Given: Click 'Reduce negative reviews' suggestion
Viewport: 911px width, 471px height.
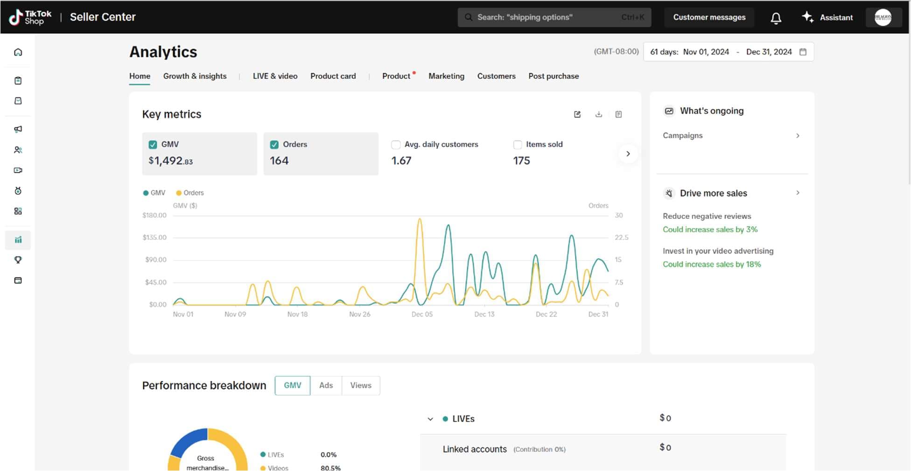Looking at the screenshot, I should tap(707, 216).
